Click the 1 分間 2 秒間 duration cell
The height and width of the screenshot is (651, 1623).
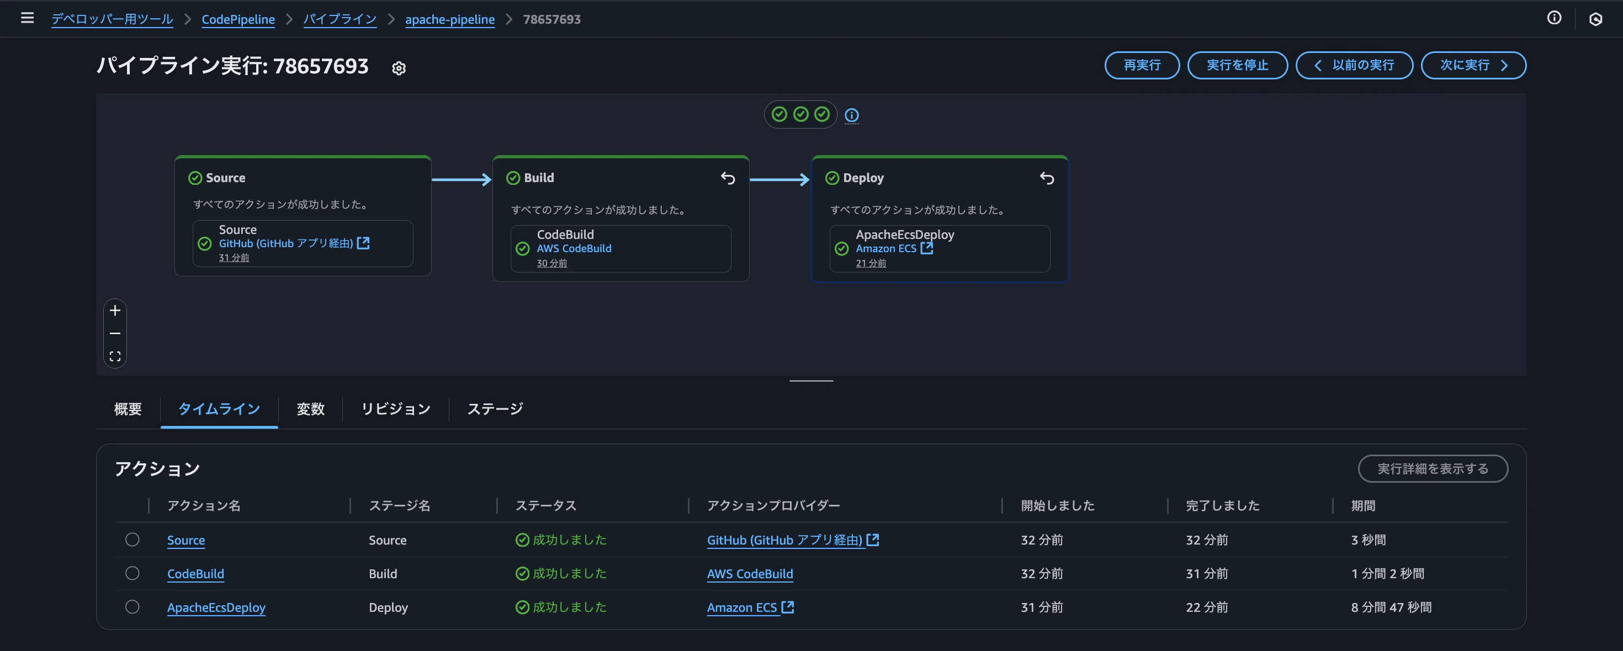[x=1387, y=574]
